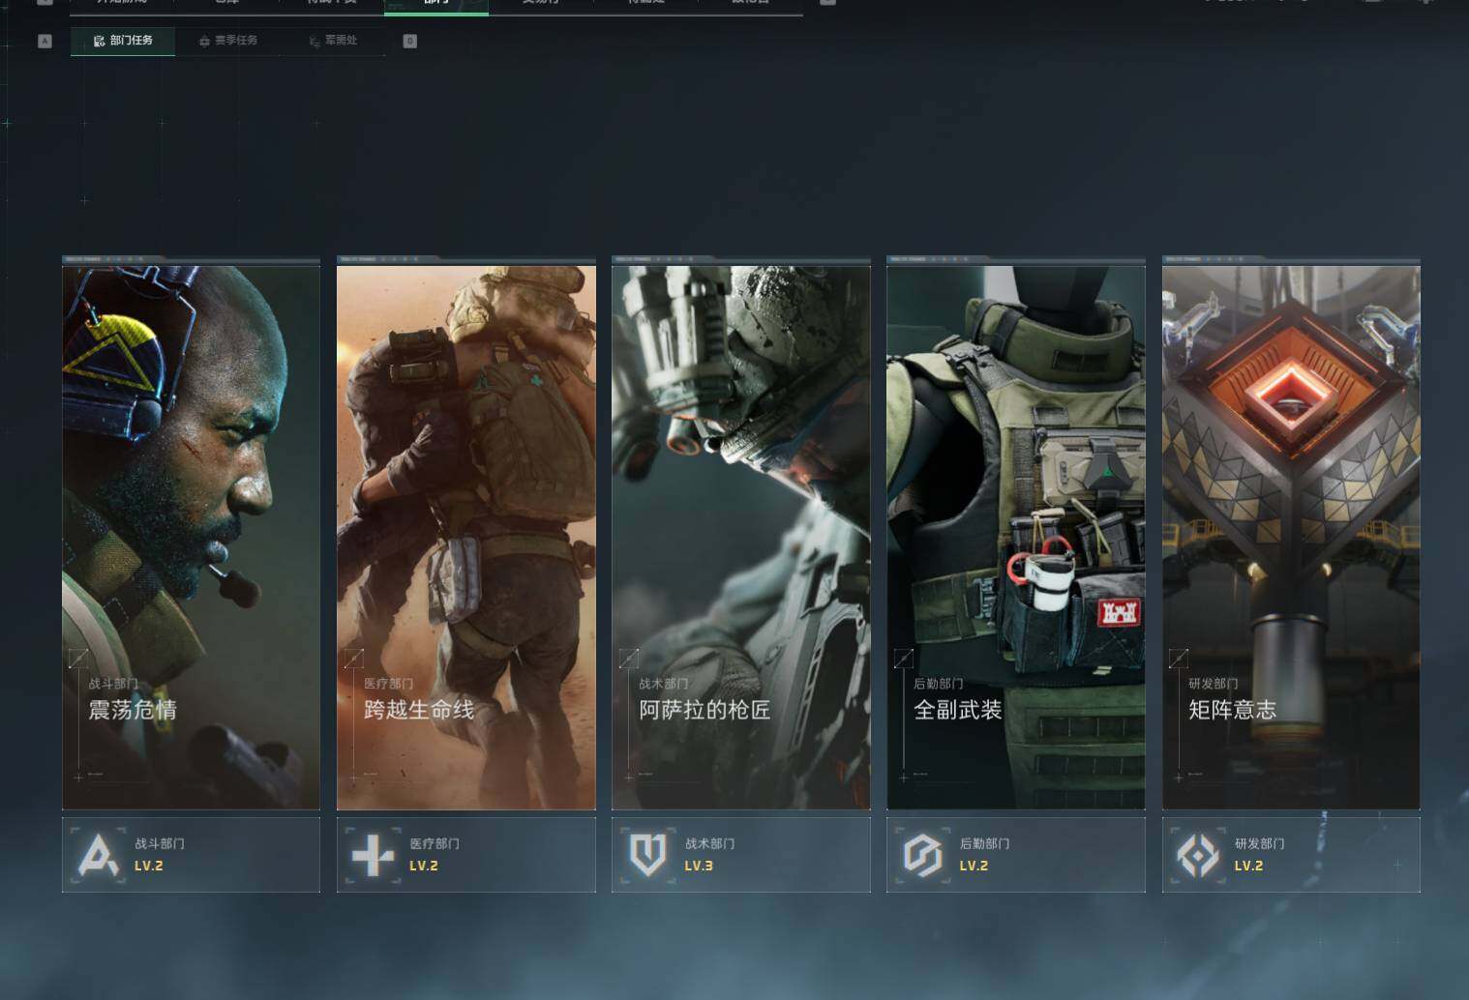Click the 研发部门 diamond emblem icon

coord(1198,855)
